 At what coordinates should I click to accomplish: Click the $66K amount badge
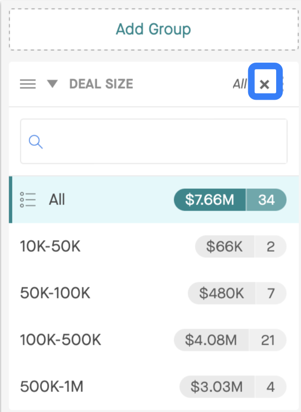(224, 247)
